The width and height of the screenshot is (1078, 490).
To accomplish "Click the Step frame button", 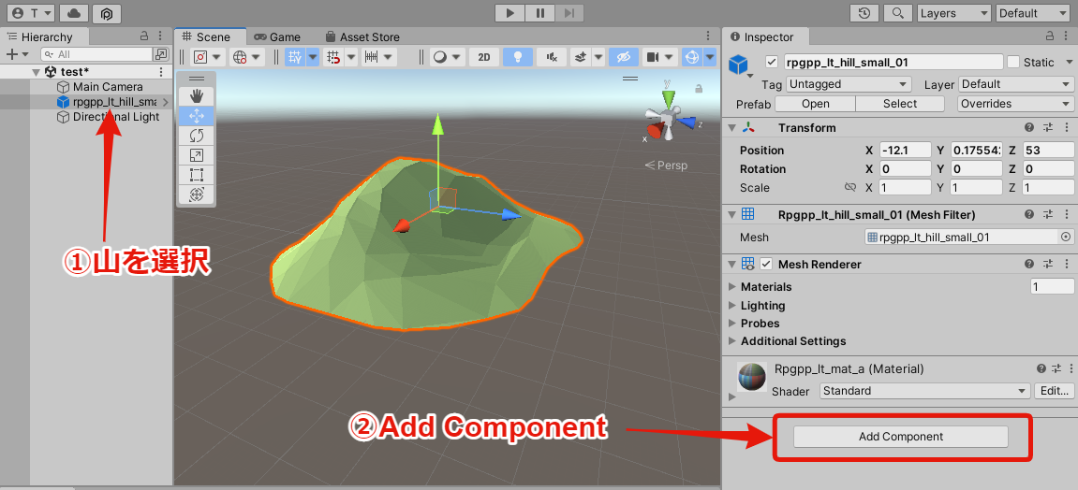I will point(569,12).
